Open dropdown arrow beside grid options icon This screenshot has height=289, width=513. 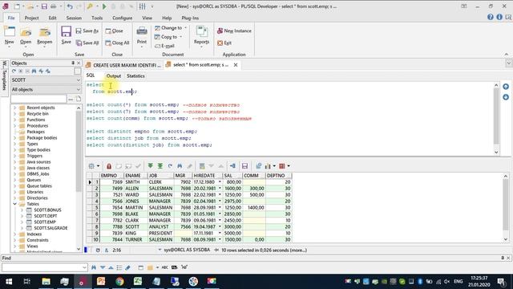pos(98,166)
